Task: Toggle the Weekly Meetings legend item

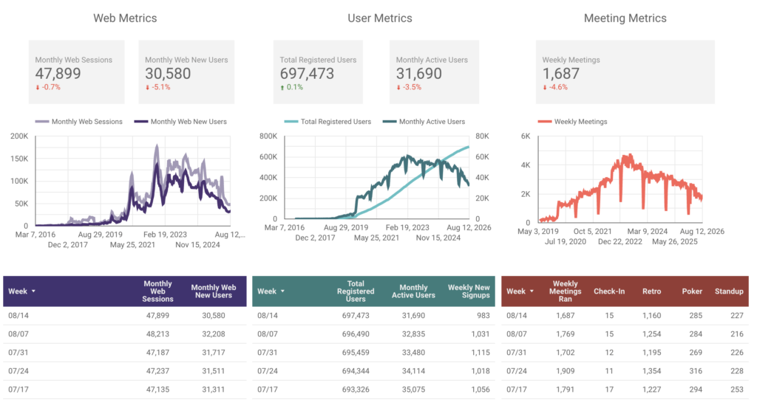Action: (573, 122)
